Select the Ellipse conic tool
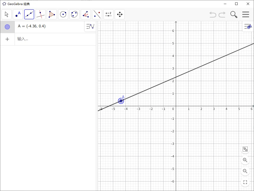This screenshot has height=191, width=254. click(x=74, y=14)
